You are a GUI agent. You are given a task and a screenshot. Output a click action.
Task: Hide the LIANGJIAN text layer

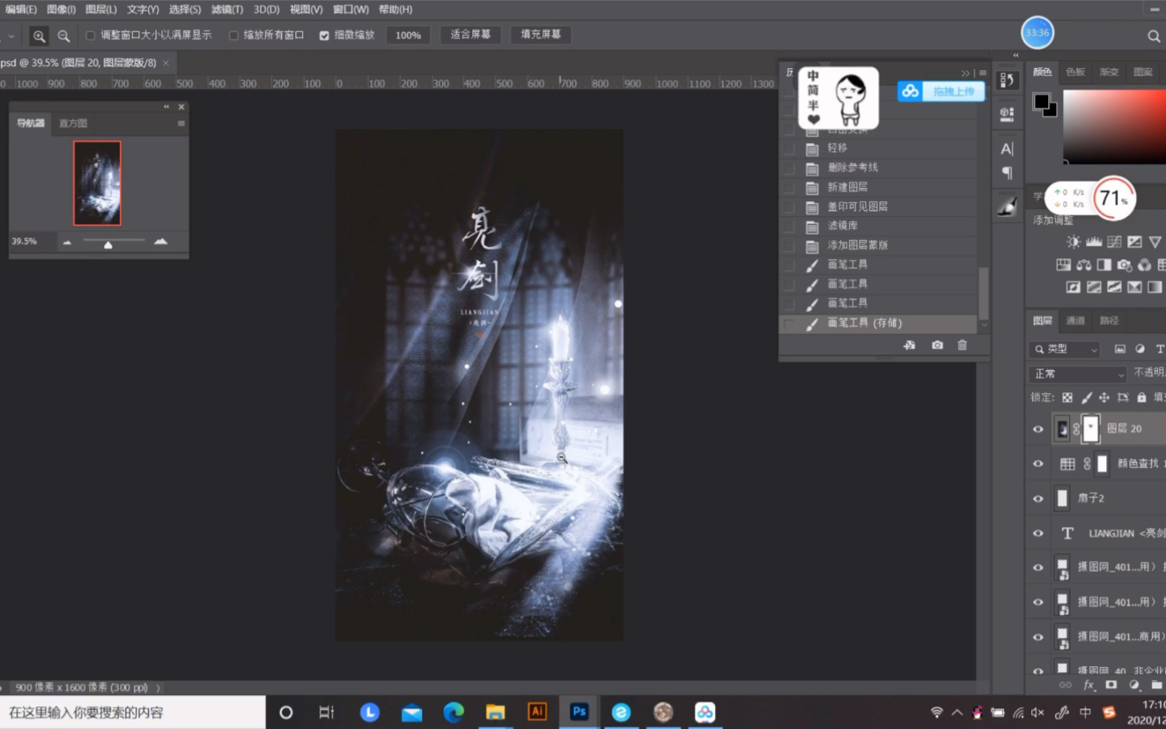(1038, 534)
